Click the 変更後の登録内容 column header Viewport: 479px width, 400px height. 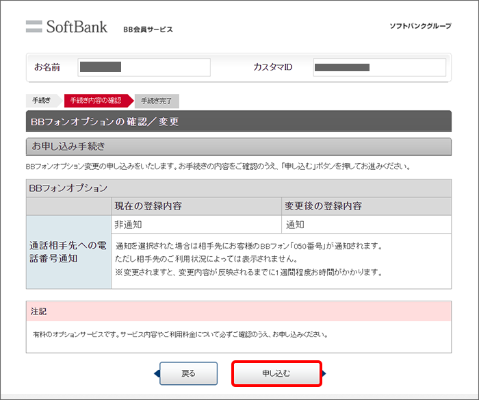click(366, 206)
